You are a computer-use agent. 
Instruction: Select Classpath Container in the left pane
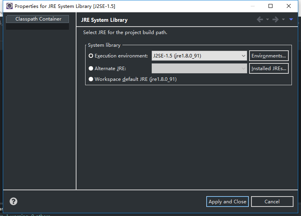tap(38, 19)
